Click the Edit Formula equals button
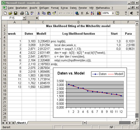Image resolution: width=140 pixels, height=130 pixels. click(x=37, y=18)
